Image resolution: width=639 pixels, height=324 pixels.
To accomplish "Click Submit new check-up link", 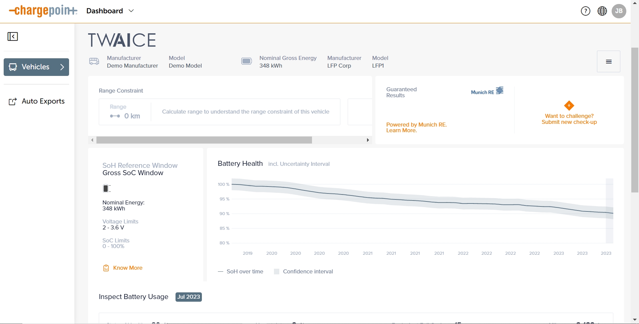I will [569, 122].
